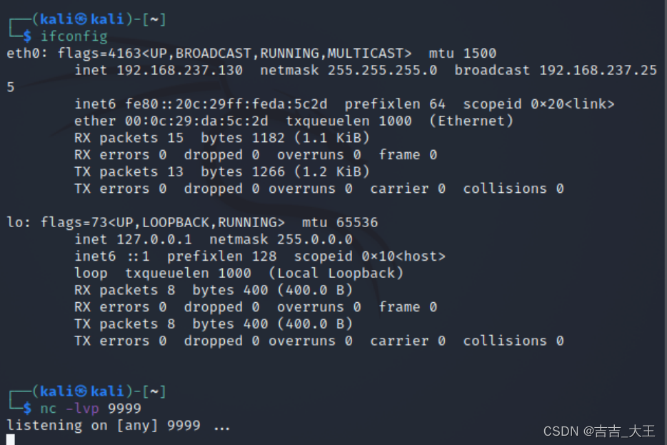Select the eth0 flags value 4163
Screen dimensions: 667x445
pyautogui.click(x=124, y=53)
